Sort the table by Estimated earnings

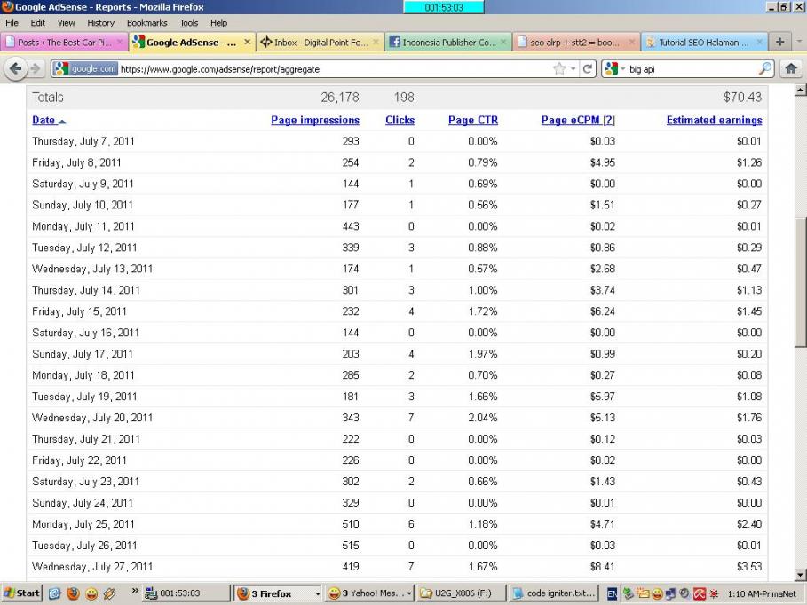(714, 121)
